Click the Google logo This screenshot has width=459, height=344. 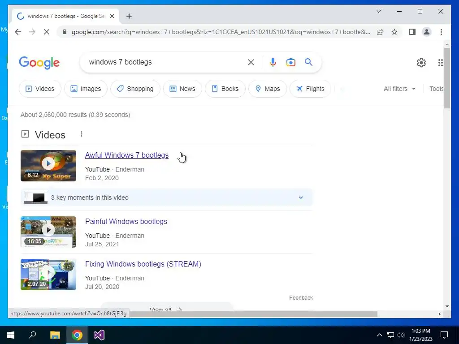39,63
